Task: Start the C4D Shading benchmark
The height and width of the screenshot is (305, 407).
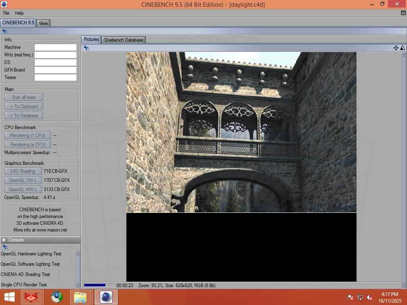Action: pos(23,171)
